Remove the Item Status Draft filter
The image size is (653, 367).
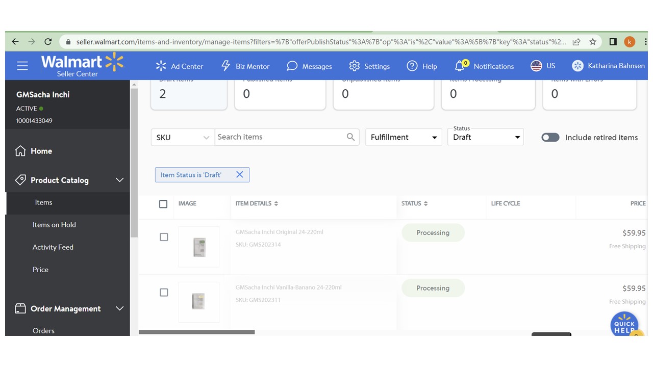[x=240, y=175]
